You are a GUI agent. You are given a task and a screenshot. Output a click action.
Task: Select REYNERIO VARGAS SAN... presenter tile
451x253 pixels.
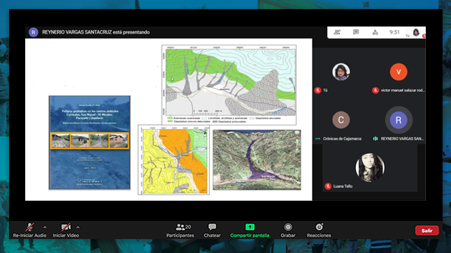pyautogui.click(x=399, y=125)
